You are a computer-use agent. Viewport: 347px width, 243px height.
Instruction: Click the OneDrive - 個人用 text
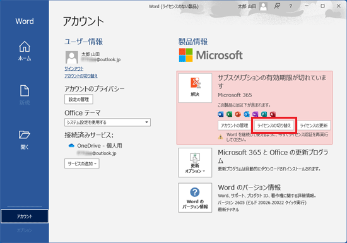pos(100,146)
